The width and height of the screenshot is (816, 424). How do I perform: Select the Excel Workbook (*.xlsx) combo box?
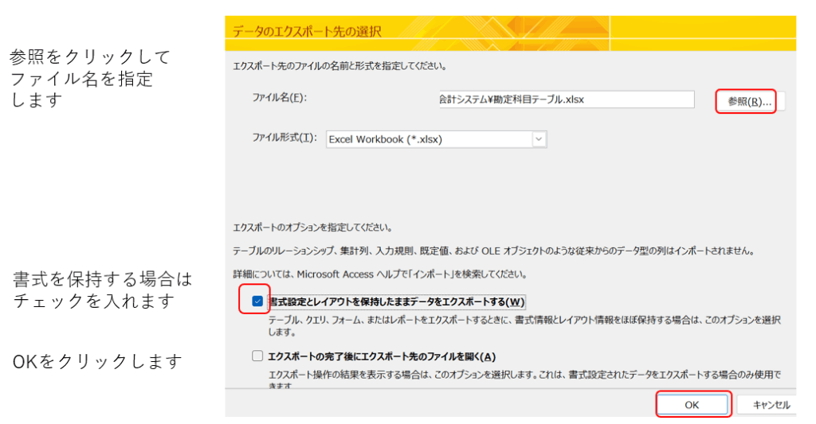[429, 139]
